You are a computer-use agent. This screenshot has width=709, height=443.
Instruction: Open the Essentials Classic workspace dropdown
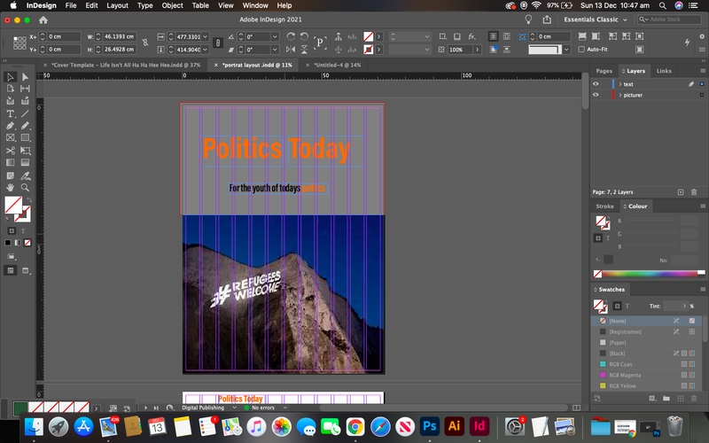tap(596, 19)
